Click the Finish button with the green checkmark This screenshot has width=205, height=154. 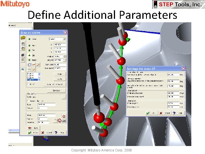click(34, 133)
